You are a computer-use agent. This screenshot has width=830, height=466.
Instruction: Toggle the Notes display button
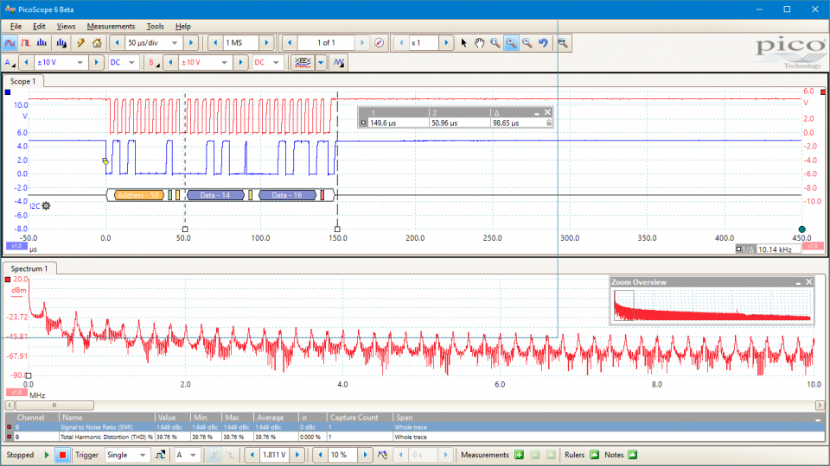coord(632,455)
